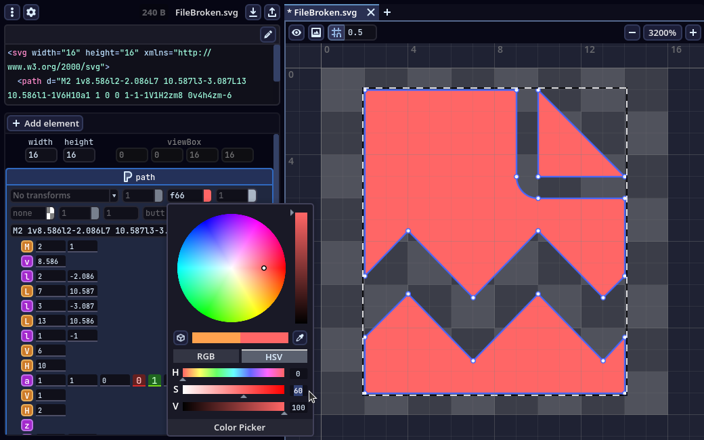
Task: Click the path data field starting M2 1v8.586
Action: (x=90, y=230)
